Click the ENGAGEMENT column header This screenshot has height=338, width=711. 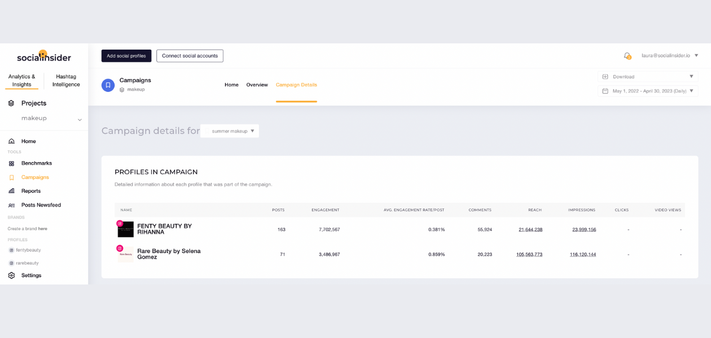pos(326,210)
